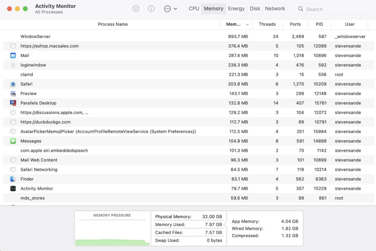376x251 pixels.
Task: Click the loginwindow process name
Action: [x=33, y=65]
